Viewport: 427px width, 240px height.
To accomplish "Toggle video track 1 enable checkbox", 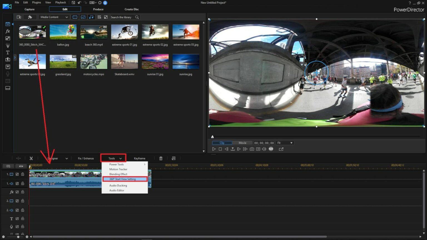I will 17,174.
